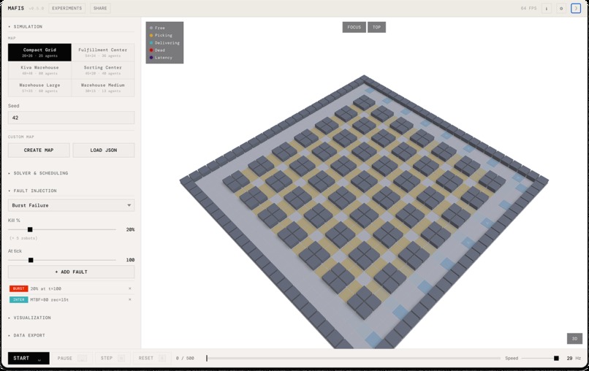Select the Kiva Warehouse map

pos(39,70)
